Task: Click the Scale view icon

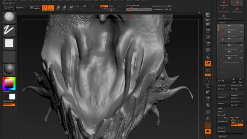Action: [x=208, y=99]
